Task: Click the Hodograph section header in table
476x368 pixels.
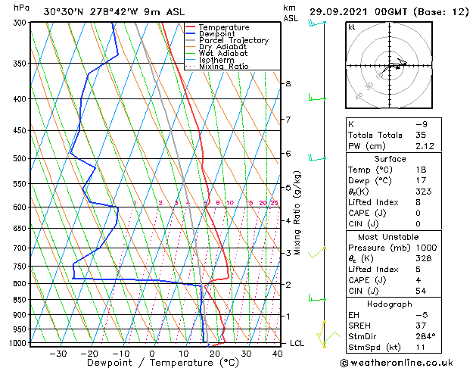Action: (x=390, y=304)
